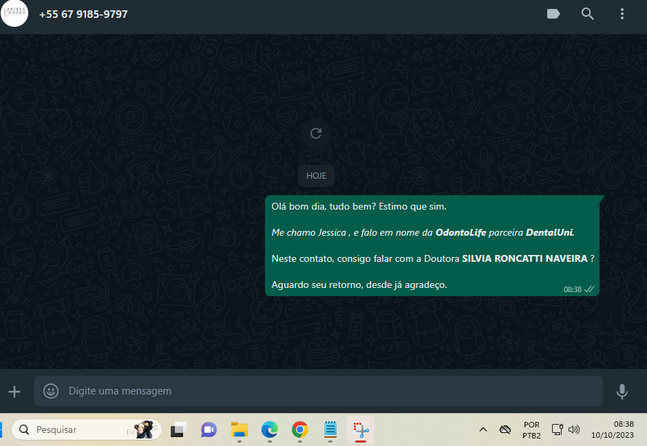Launch Microsoft Edge from the taskbar
647x446 pixels.
tap(269, 430)
